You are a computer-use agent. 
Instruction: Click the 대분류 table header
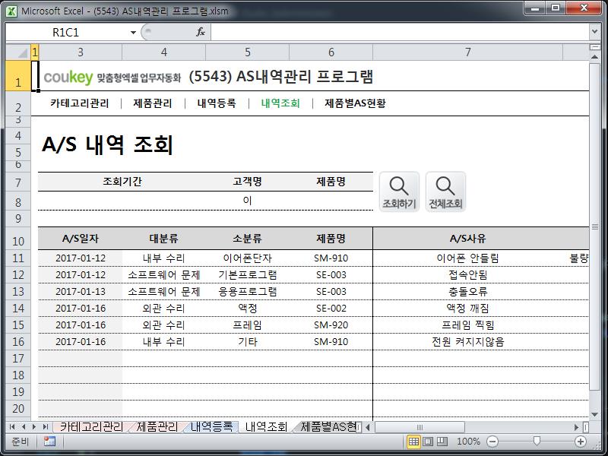(x=163, y=239)
